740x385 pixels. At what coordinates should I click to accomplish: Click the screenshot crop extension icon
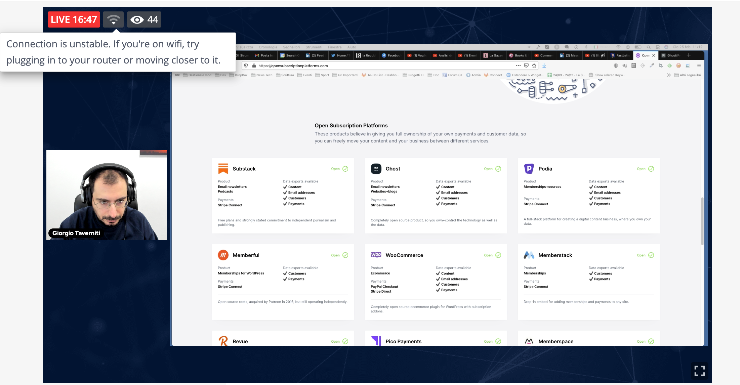[x=661, y=66]
